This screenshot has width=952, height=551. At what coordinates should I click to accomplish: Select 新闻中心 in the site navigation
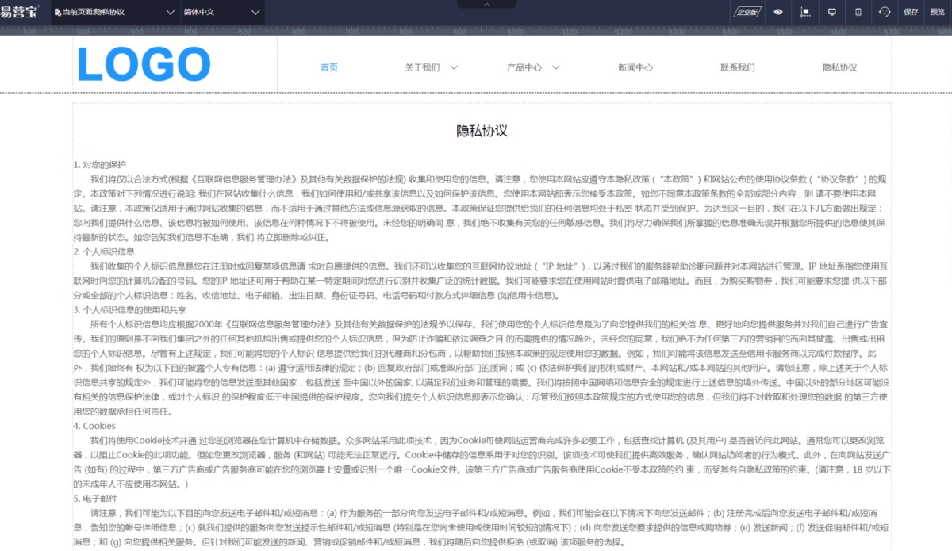coord(635,67)
